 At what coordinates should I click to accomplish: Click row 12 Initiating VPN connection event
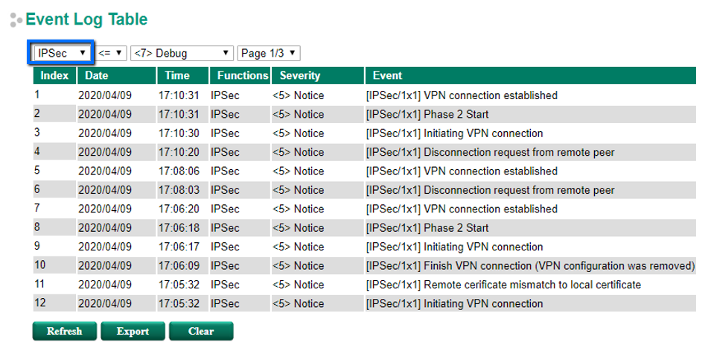tap(454, 304)
